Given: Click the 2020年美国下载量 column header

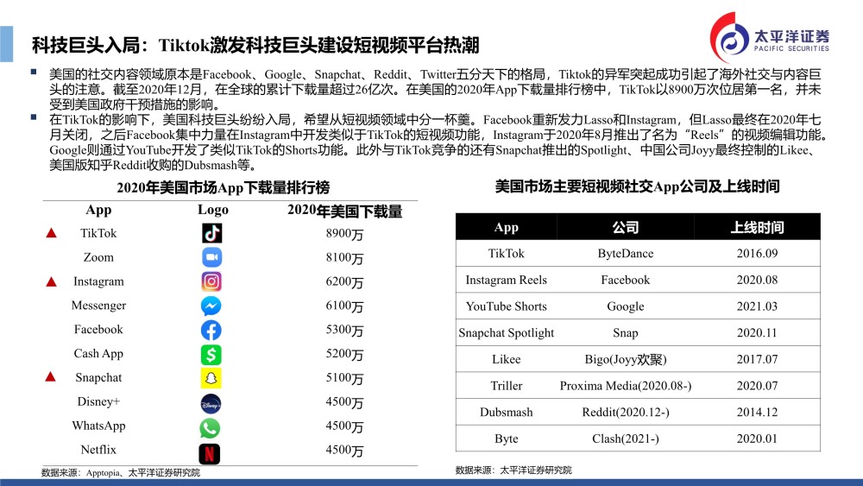Looking at the screenshot, I should [344, 211].
